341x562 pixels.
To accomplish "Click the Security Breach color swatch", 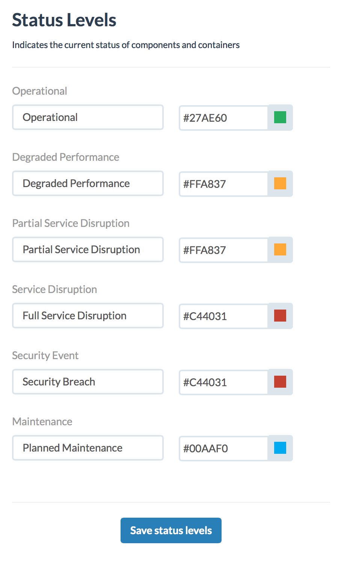I will point(280,382).
